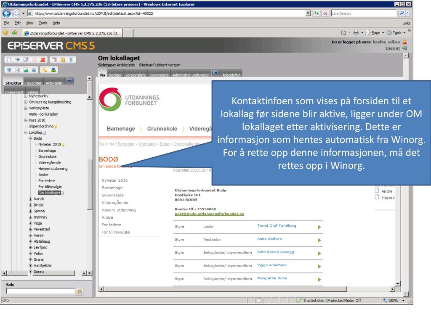Click the green picture icon in toolbar

(x=26, y=70)
